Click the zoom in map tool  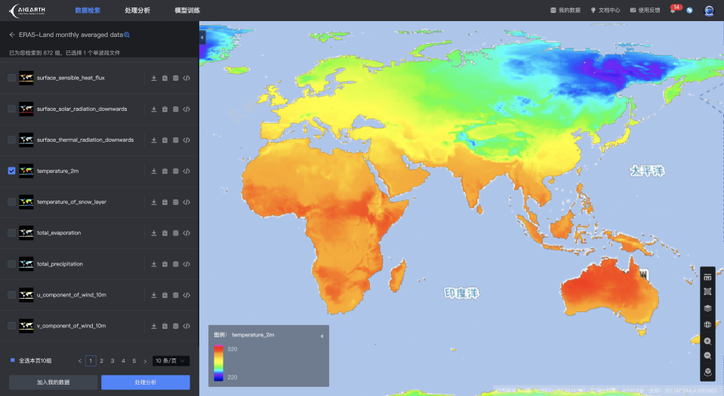click(707, 341)
